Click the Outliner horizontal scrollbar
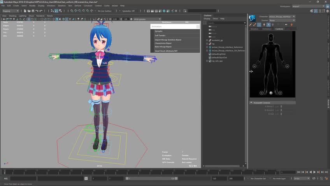Image resolution: width=330 pixels, height=186 pixels. coord(223,166)
